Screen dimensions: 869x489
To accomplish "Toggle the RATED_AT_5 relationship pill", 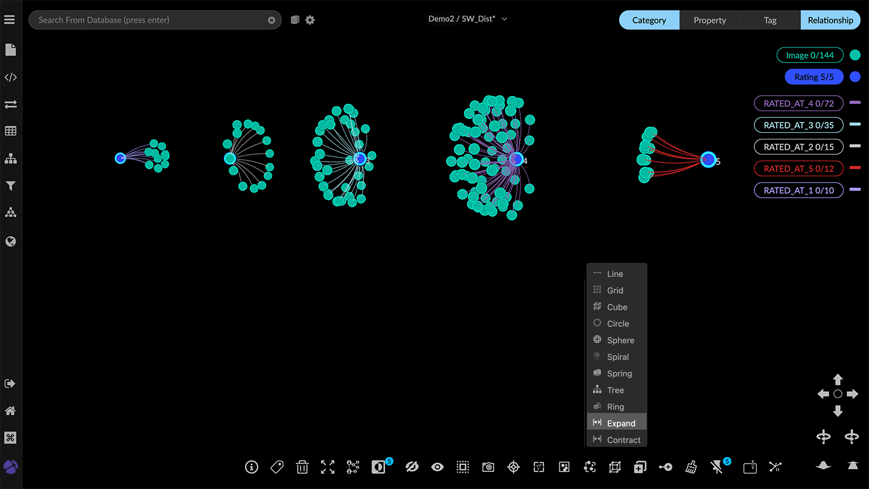I will [x=798, y=168].
